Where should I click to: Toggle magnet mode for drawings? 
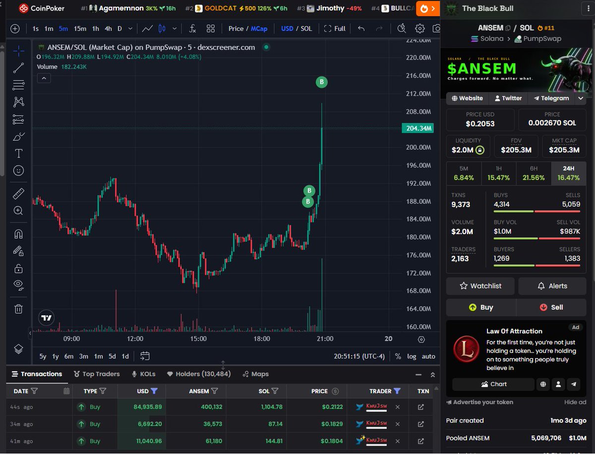18,234
